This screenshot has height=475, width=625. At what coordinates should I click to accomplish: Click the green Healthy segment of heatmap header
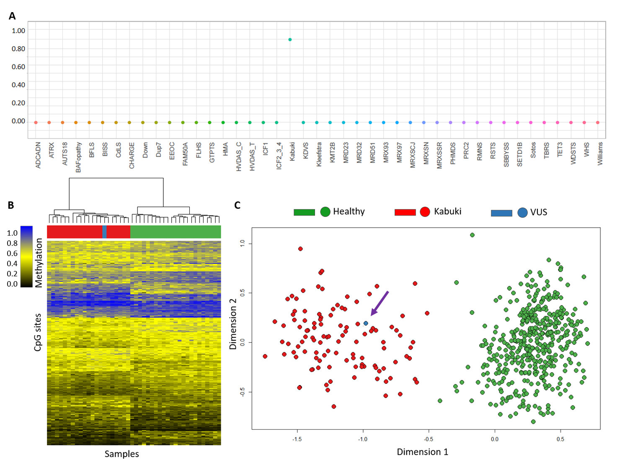pyautogui.click(x=176, y=232)
